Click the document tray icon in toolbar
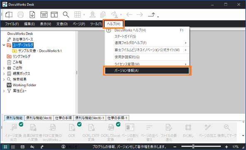This screenshot has height=150, width=246. pos(44,15)
